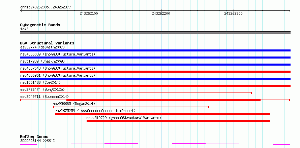Select the gray 1q43 cytogenetic band bar
Screen dimensions: 300x148
click(x=155, y=33)
